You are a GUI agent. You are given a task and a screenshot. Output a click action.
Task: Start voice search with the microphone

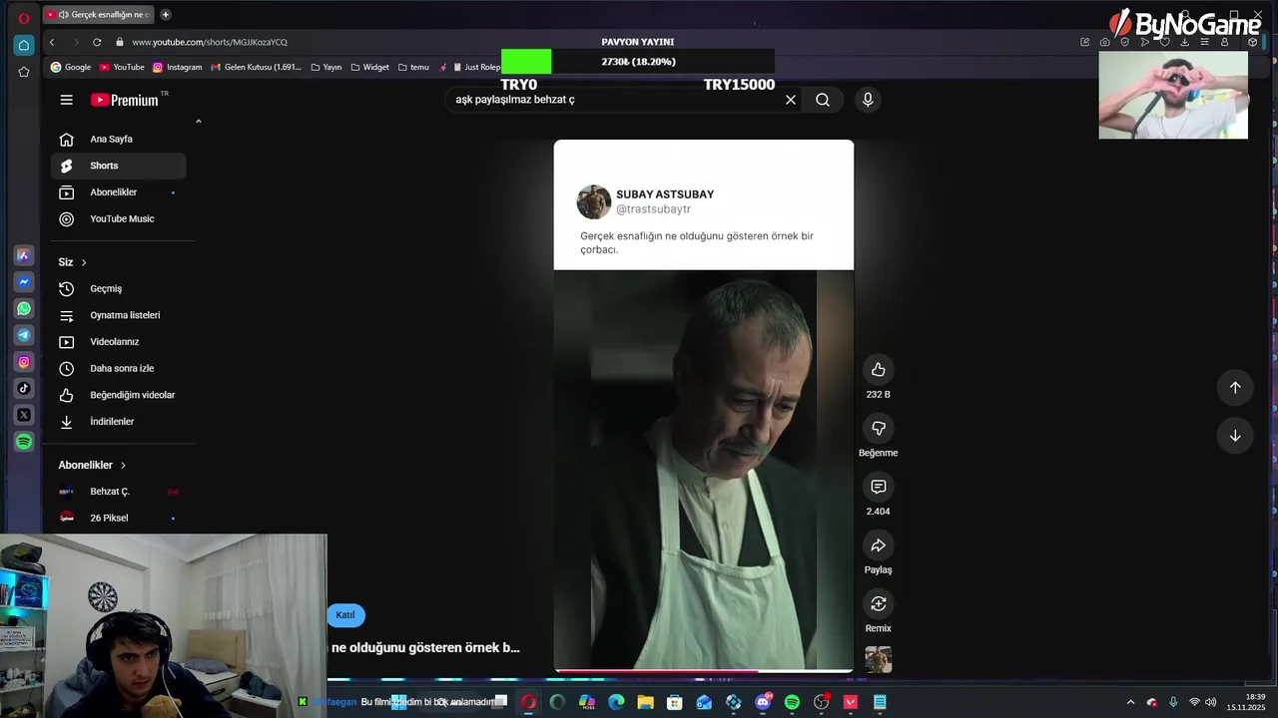click(x=868, y=100)
